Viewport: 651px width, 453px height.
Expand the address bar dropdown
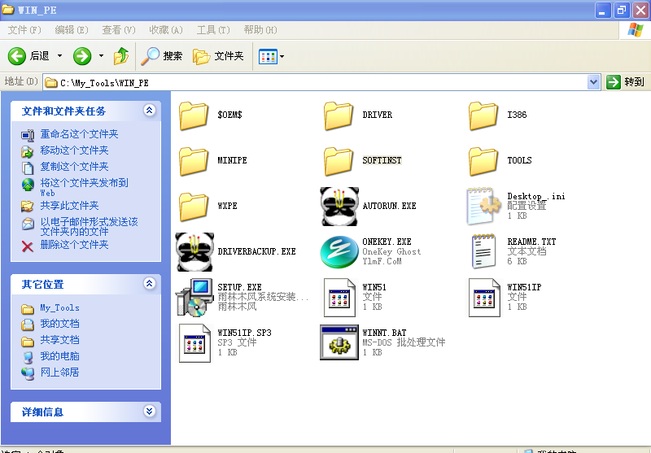[594, 82]
